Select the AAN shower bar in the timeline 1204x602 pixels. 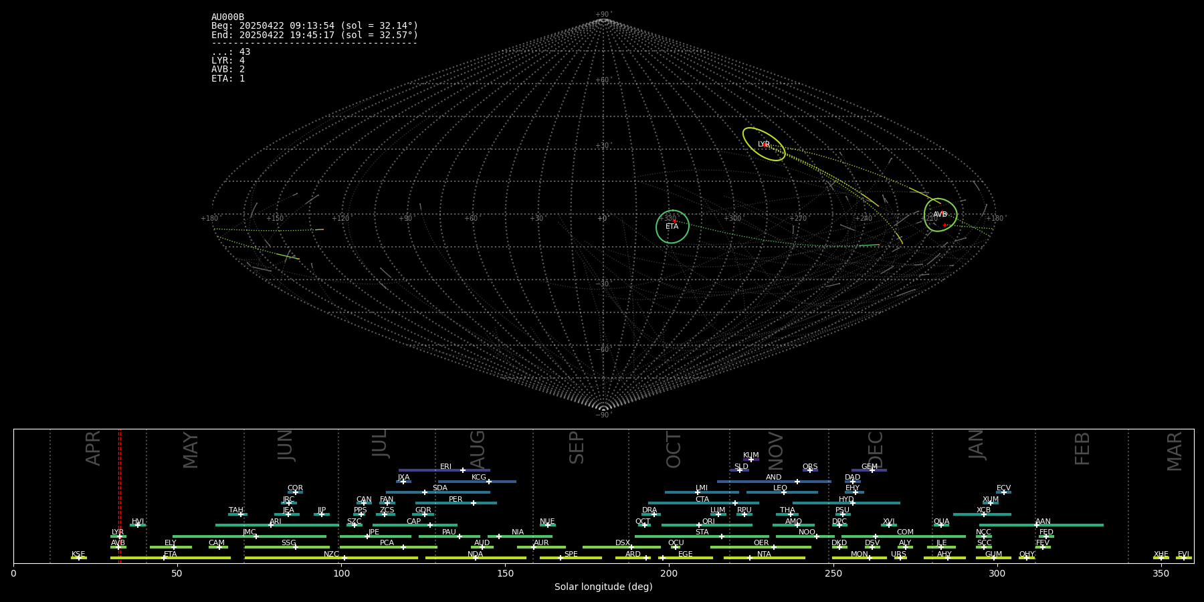point(1041,525)
